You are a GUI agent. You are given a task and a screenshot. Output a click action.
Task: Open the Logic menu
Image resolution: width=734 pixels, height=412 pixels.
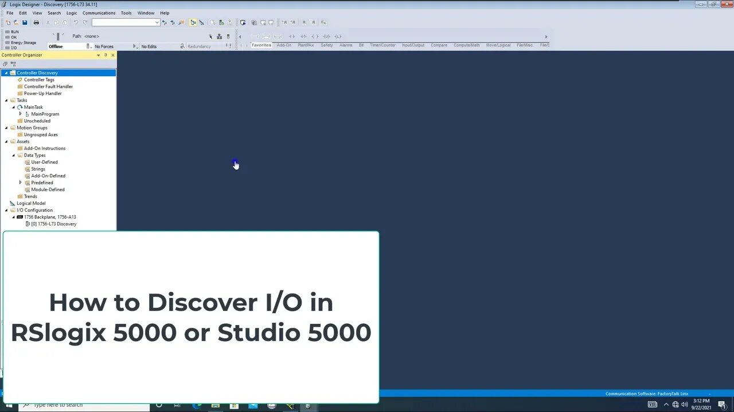[x=72, y=13]
